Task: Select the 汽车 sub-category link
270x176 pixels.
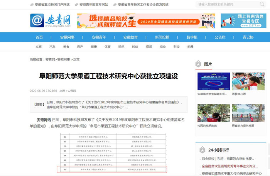Action: click(x=52, y=47)
